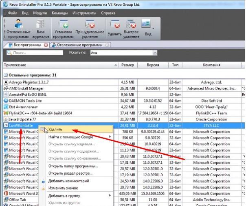Open the Справка menu
Viewport: 246px width, 206px height.
tap(108, 13)
